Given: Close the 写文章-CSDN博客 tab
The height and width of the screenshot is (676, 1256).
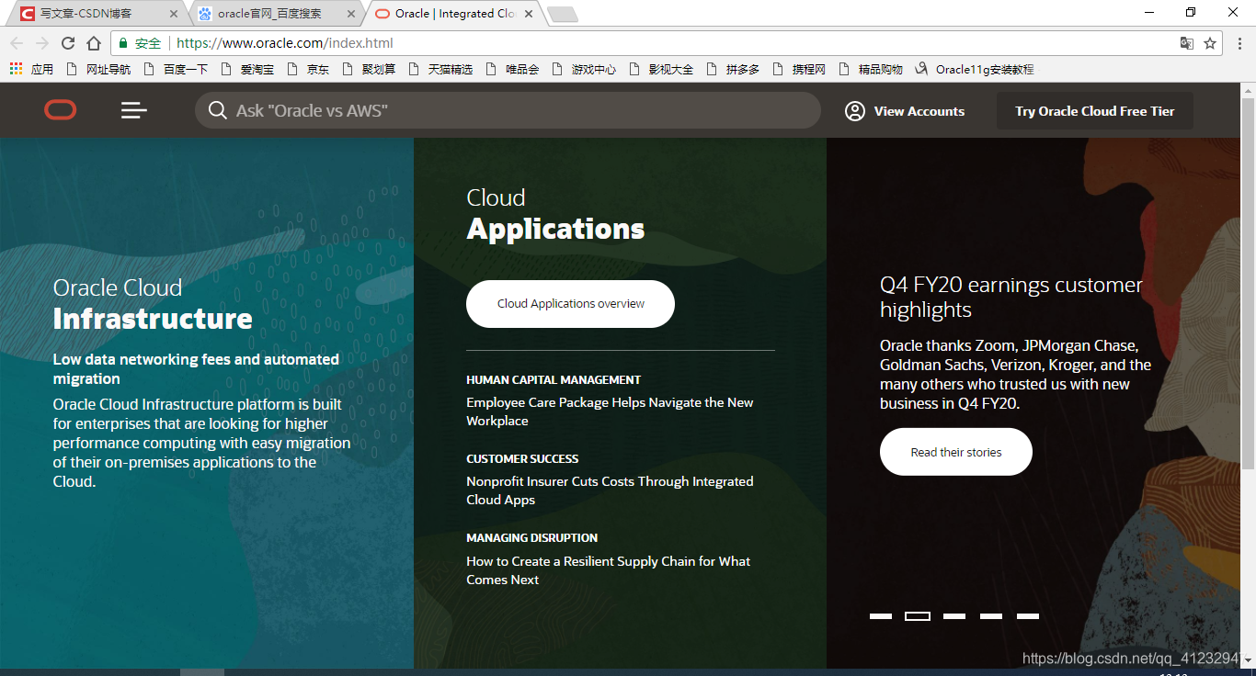Looking at the screenshot, I should coord(175,14).
